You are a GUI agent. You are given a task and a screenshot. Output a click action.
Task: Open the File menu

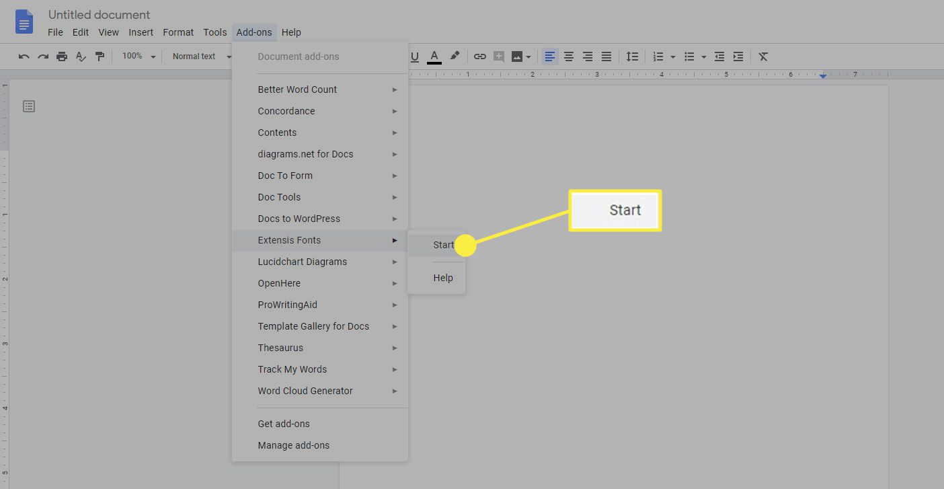[56, 32]
